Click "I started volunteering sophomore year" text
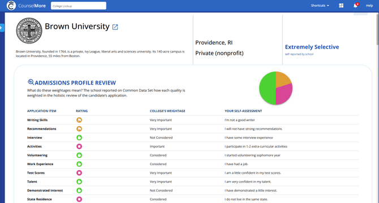Screen dimensions: 379x203 252,155
